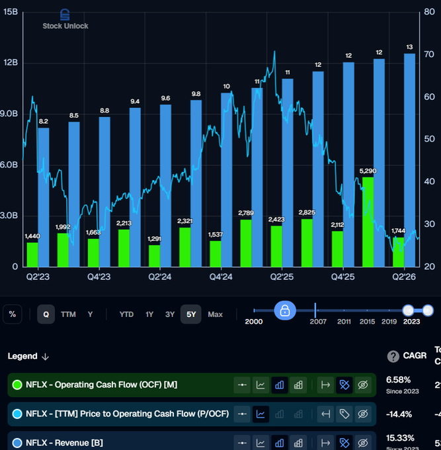Select bar chart icon for NFLX Revenue
441x450 pixels.
pos(280,443)
